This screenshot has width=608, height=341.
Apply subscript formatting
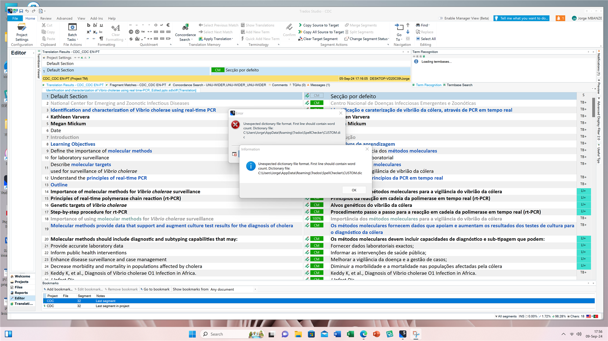pyautogui.click(x=95, y=32)
